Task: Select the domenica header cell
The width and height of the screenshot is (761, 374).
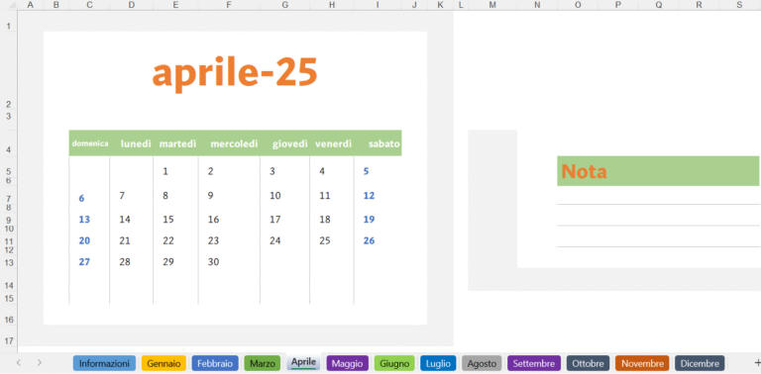Action: pos(90,143)
